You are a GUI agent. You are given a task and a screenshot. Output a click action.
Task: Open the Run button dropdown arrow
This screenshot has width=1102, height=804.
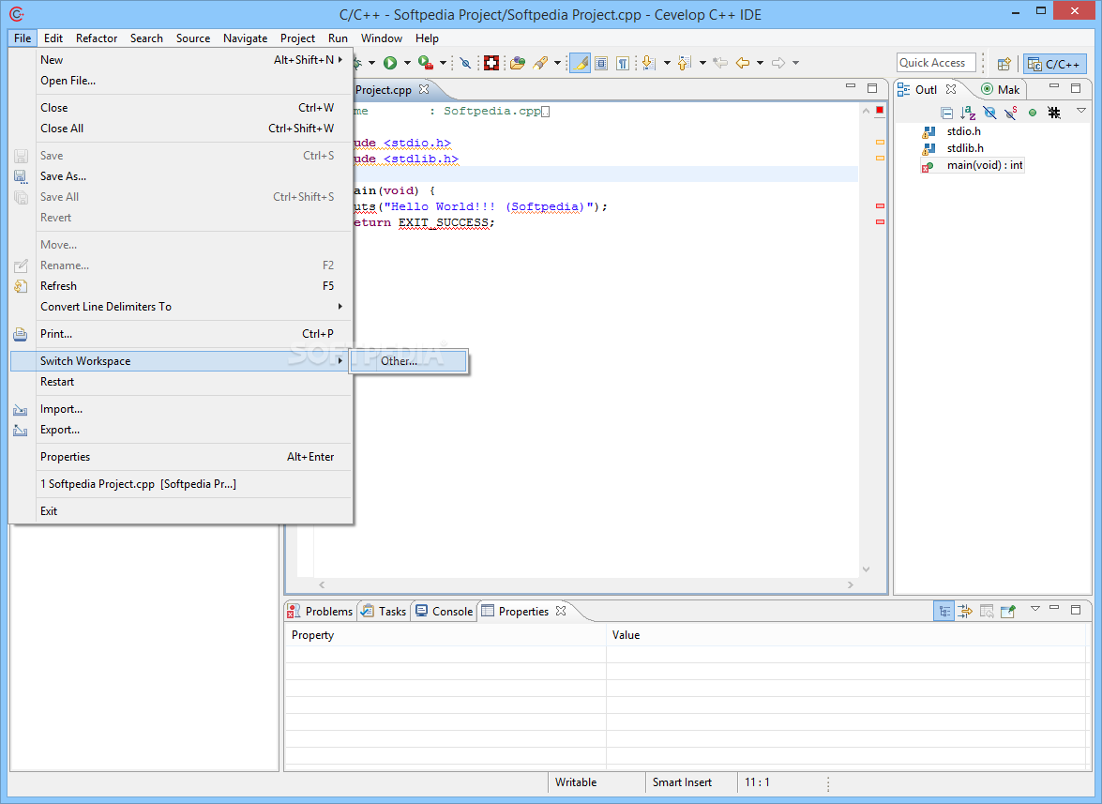coord(407,63)
